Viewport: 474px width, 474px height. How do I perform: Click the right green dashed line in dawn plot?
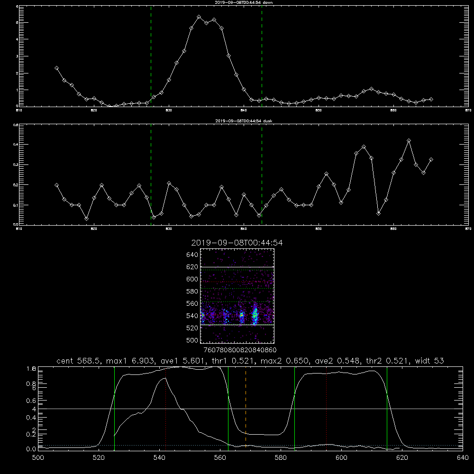pyautogui.click(x=262, y=56)
